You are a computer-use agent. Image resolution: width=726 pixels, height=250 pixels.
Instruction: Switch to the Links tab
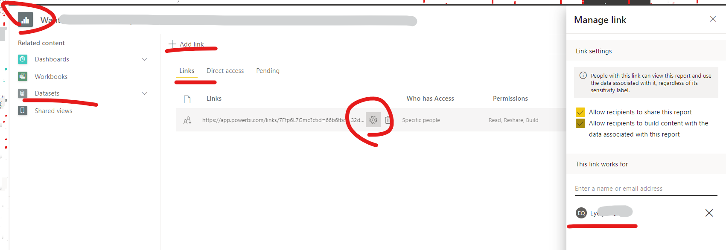tap(187, 71)
